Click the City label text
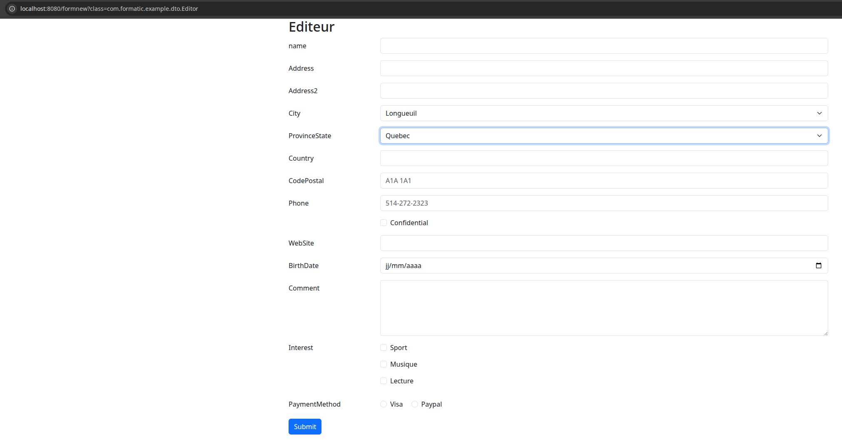 tap(294, 113)
